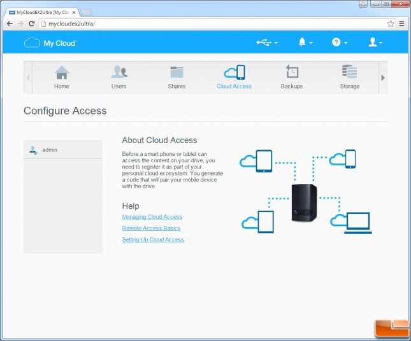Open the Backups icon
The height and width of the screenshot is (341, 411).
(x=292, y=71)
